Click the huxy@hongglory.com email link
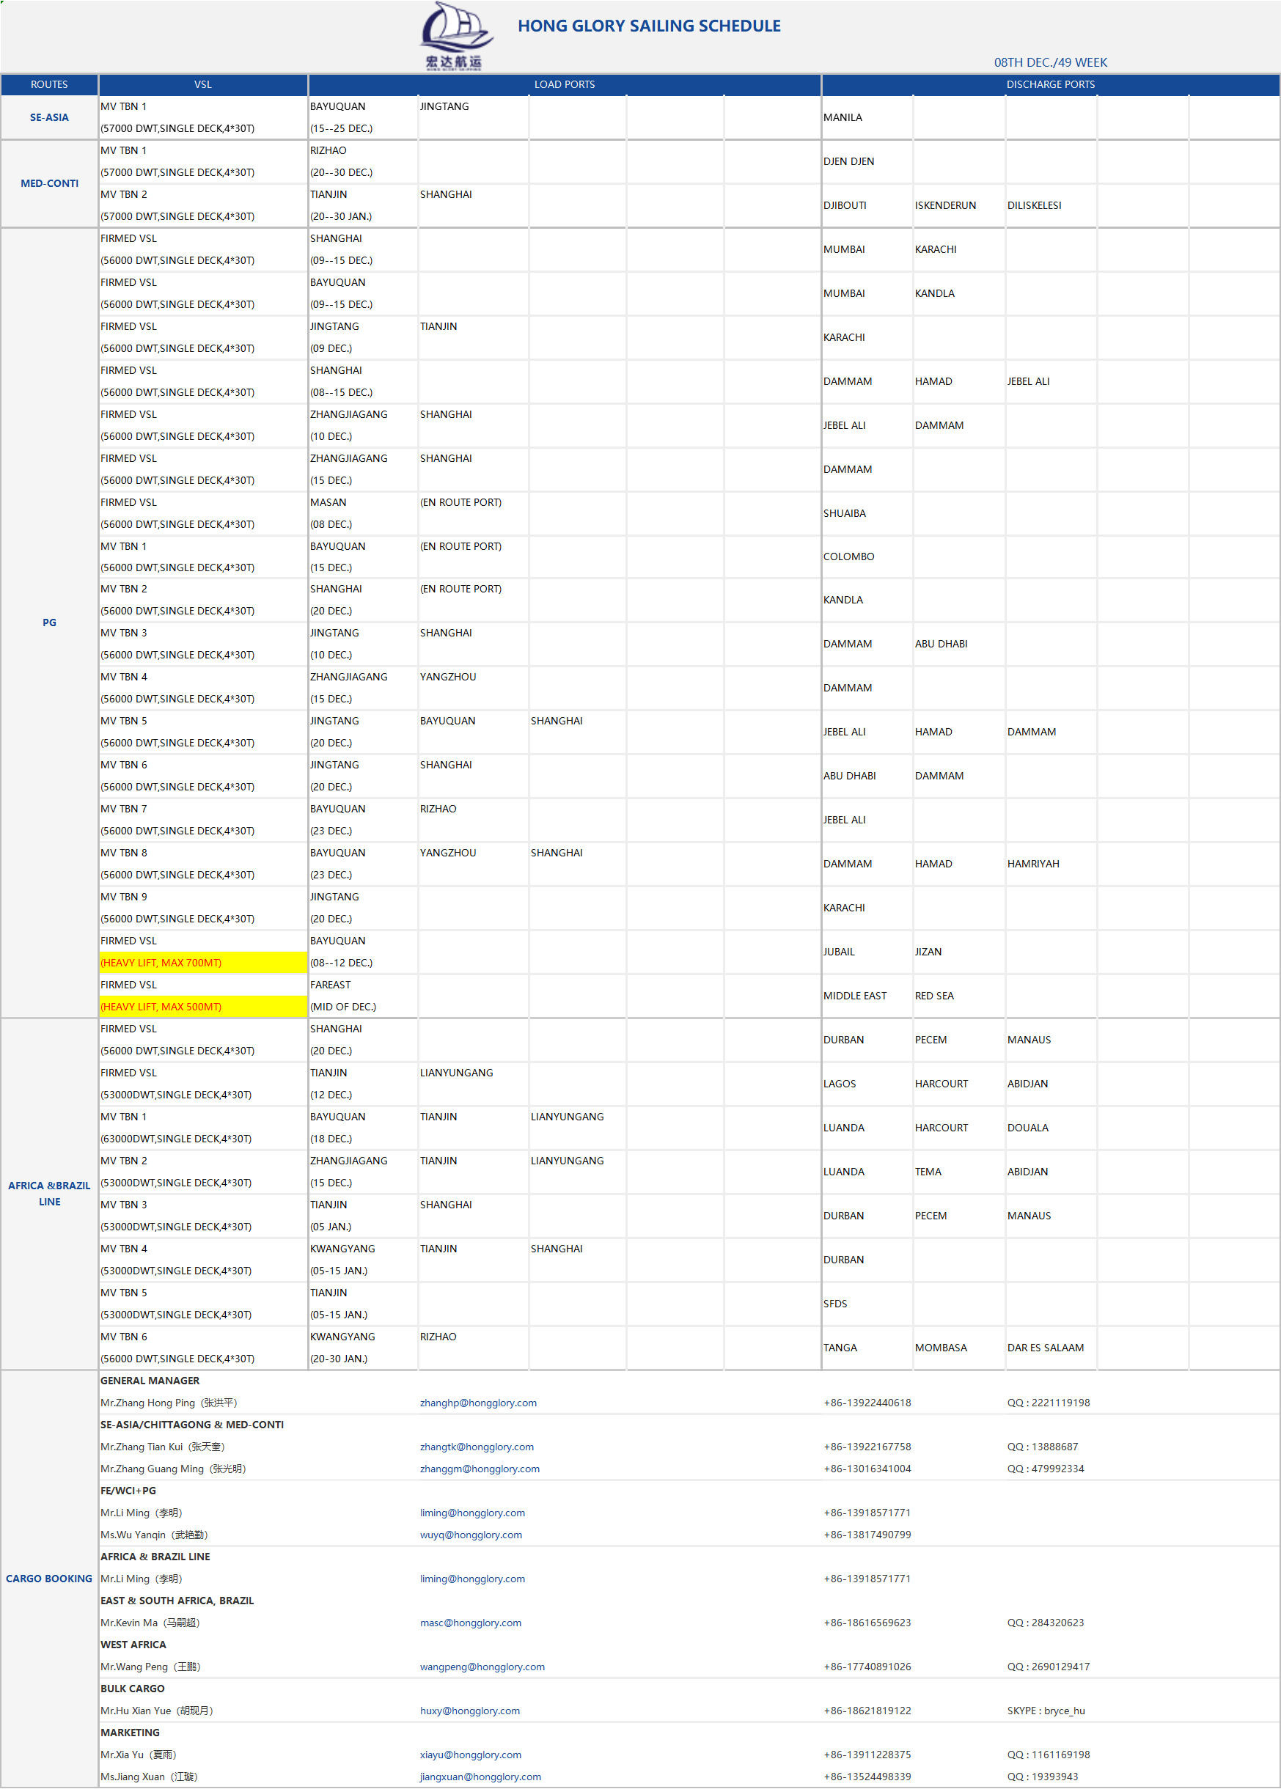 click(x=469, y=1711)
